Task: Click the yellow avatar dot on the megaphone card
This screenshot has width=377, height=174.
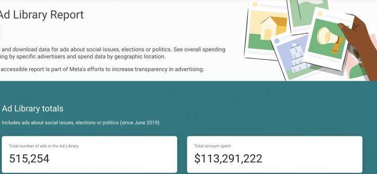Action: click(320, 14)
